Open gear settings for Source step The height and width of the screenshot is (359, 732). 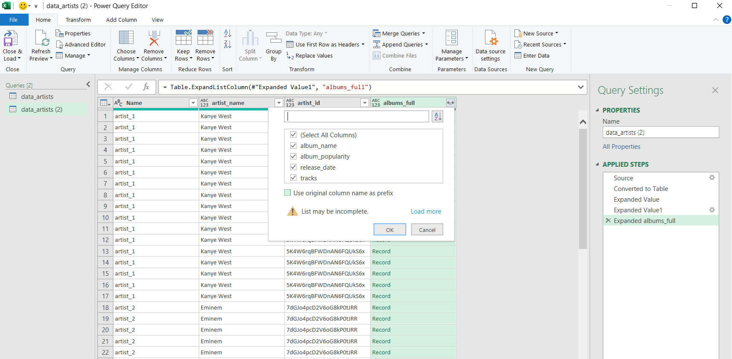712,178
